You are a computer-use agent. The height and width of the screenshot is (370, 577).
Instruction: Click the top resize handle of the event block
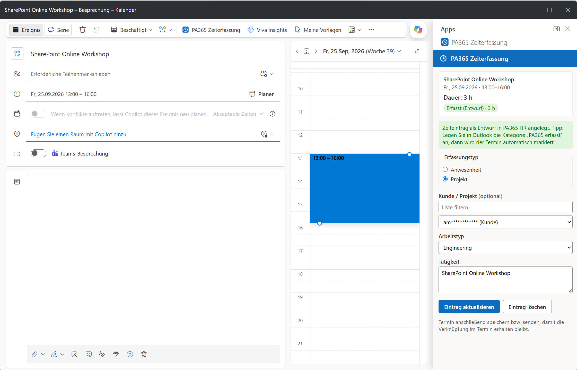click(x=409, y=154)
